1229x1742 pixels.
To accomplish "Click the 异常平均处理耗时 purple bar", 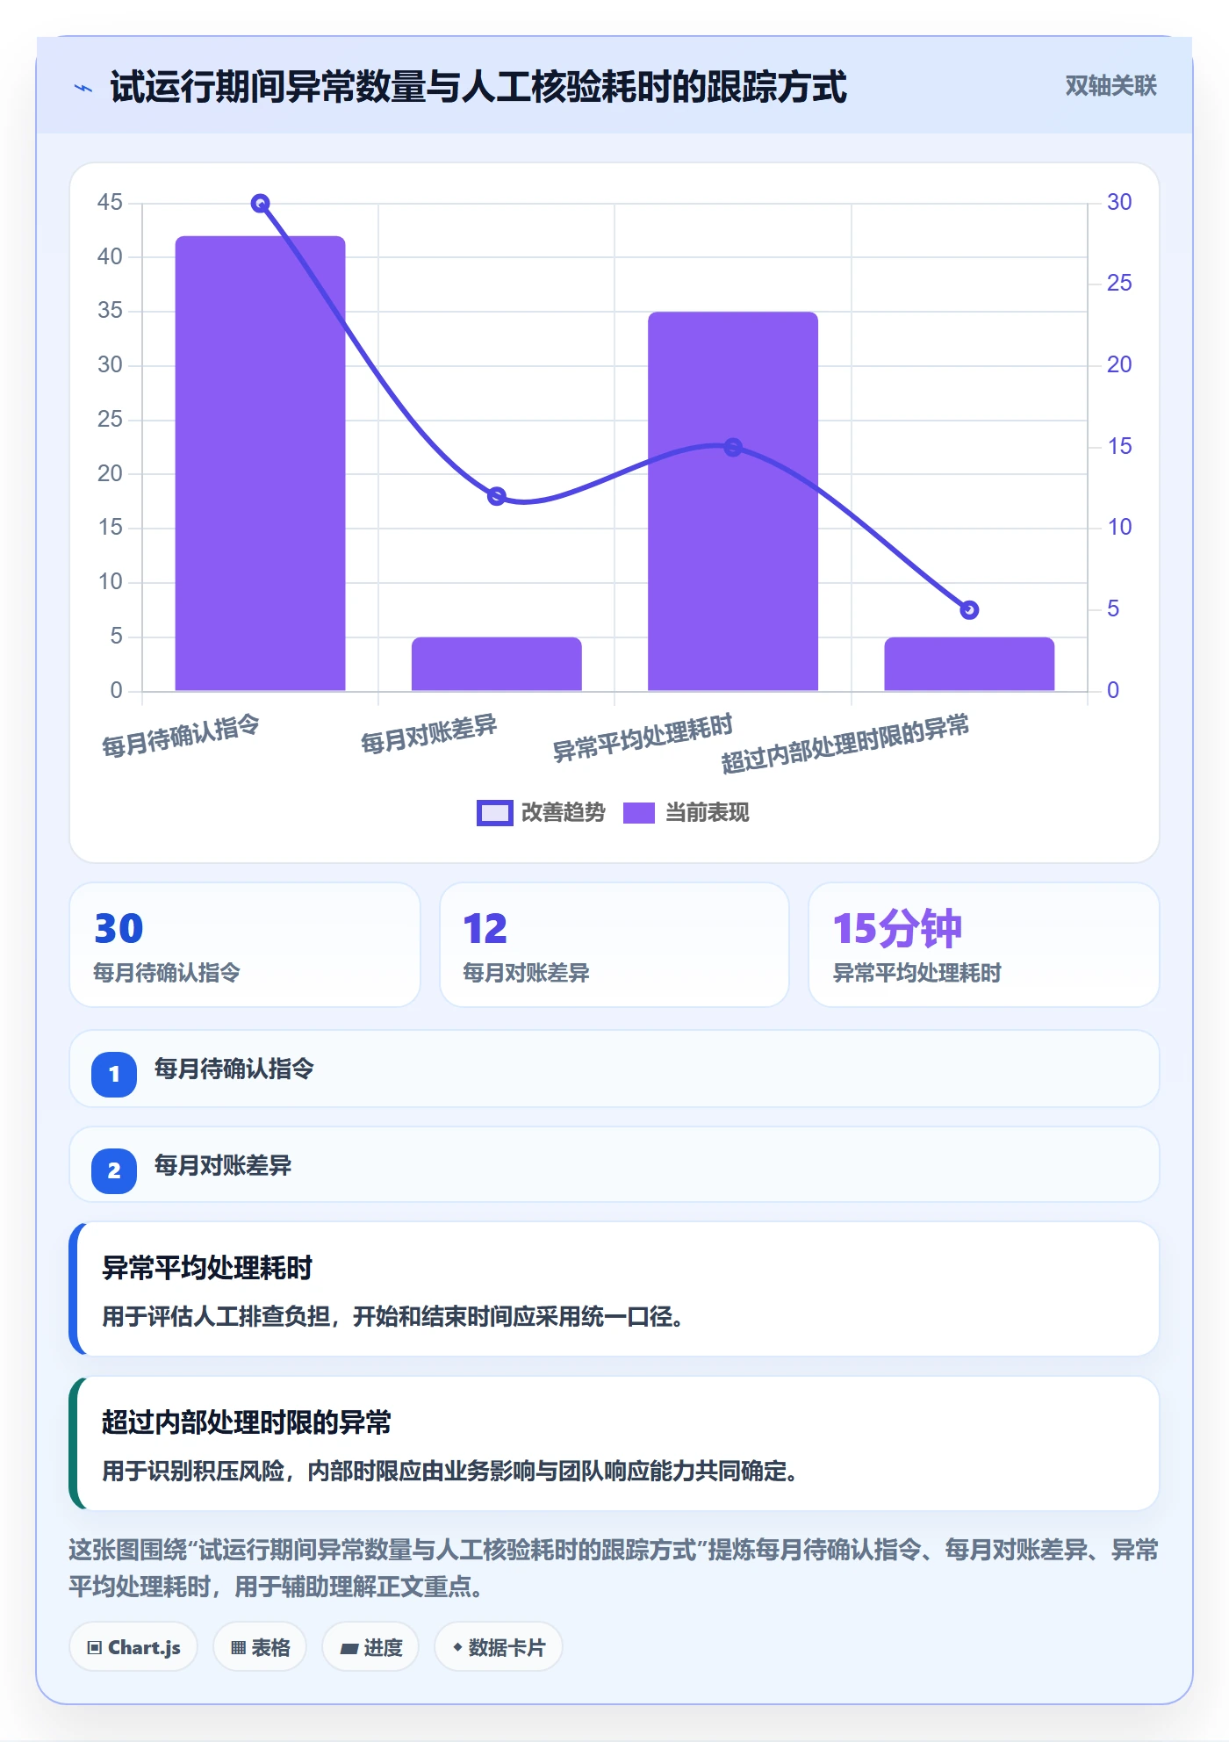I will click(733, 501).
